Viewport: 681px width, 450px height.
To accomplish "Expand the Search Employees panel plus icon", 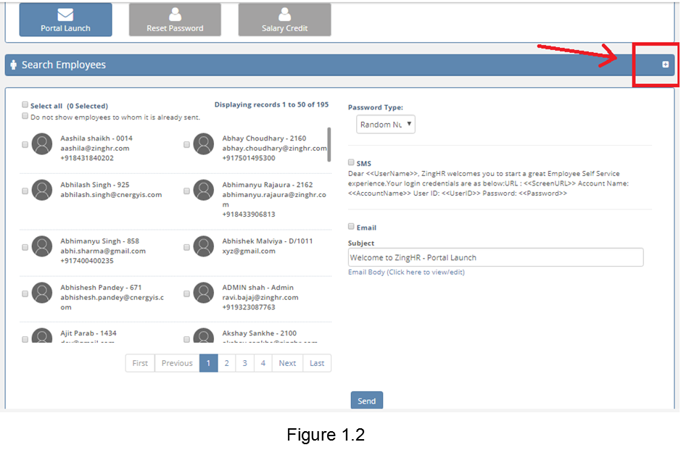I will point(665,64).
